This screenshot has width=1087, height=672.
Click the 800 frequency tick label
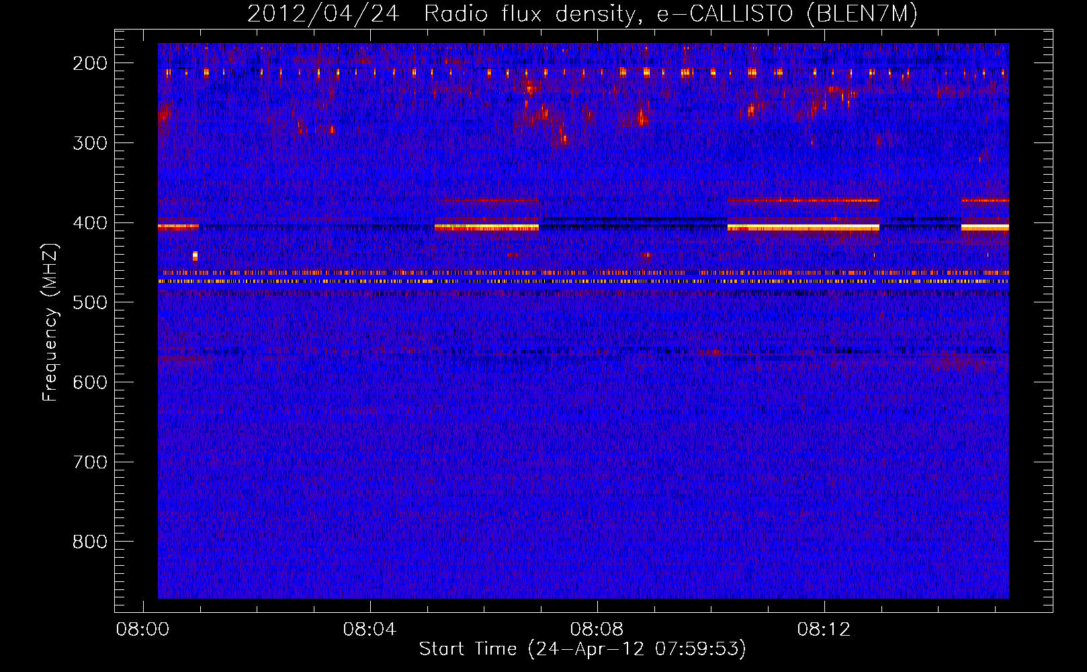(x=90, y=542)
